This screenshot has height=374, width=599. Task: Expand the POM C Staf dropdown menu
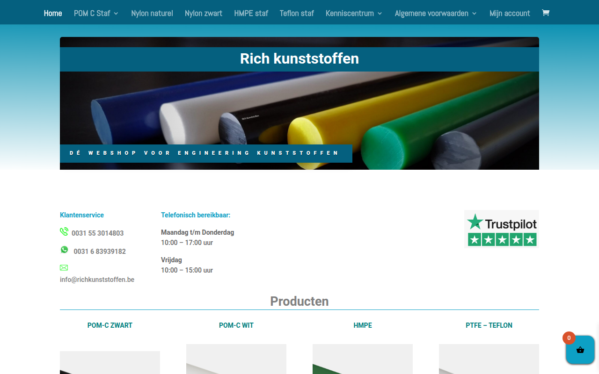click(96, 13)
